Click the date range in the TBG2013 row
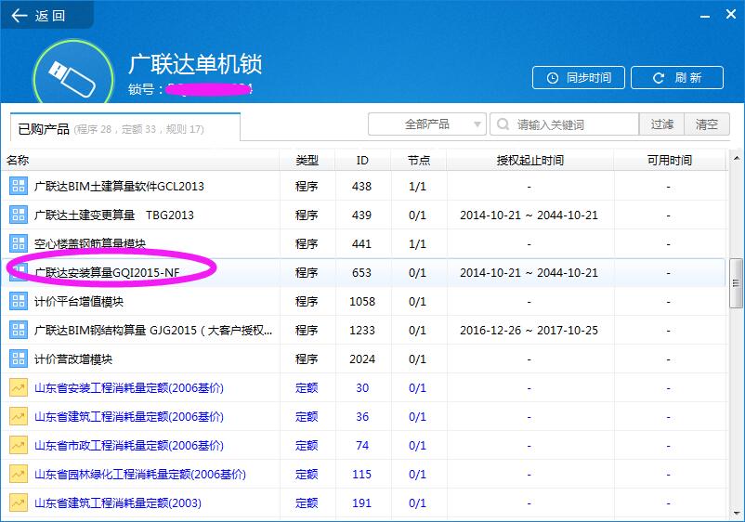This screenshot has height=522, width=745. [x=529, y=215]
